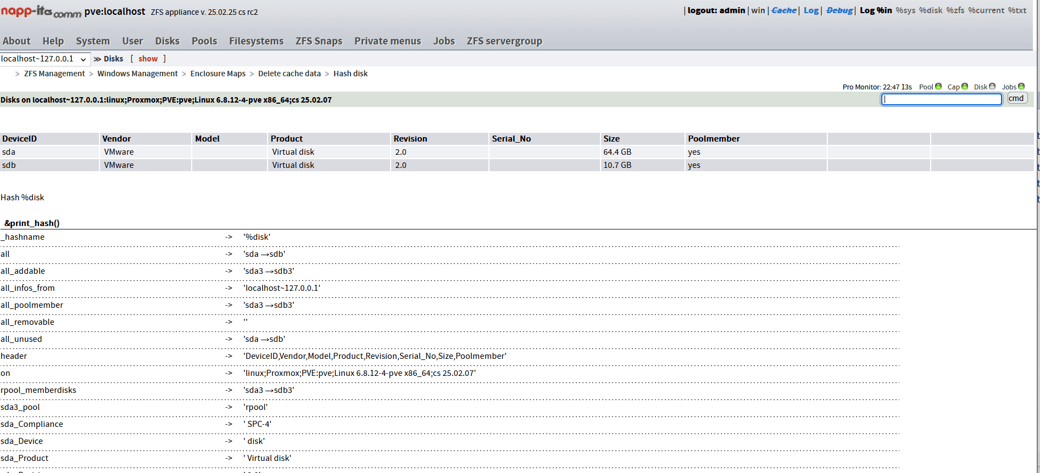Click the show link beside Disks
This screenshot has width=1040, height=473.
coord(148,59)
